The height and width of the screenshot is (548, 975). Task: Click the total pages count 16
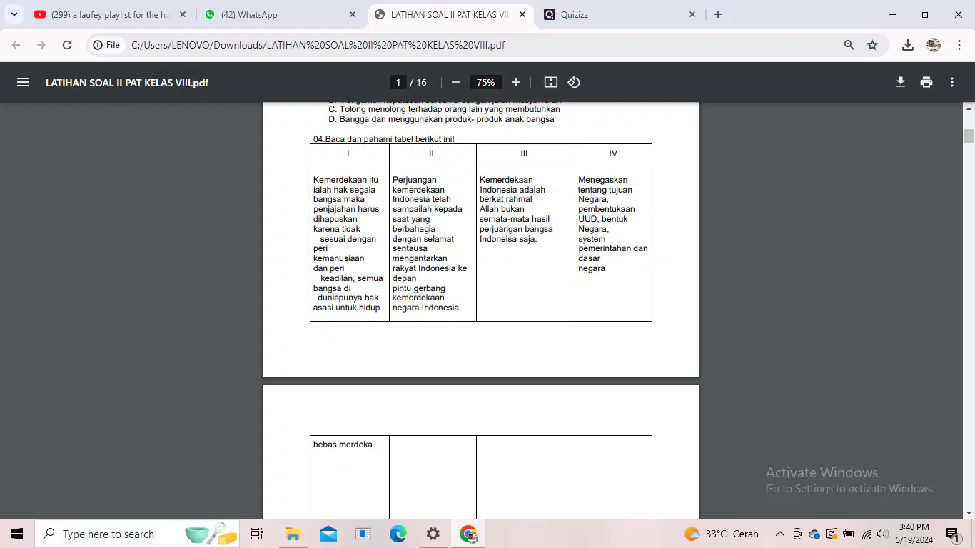422,83
